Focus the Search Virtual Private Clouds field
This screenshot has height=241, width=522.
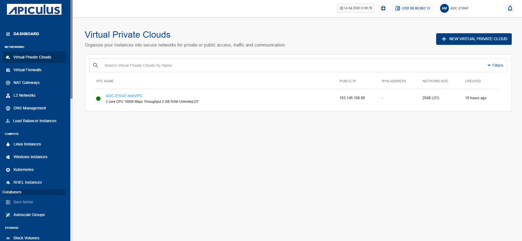click(294, 65)
